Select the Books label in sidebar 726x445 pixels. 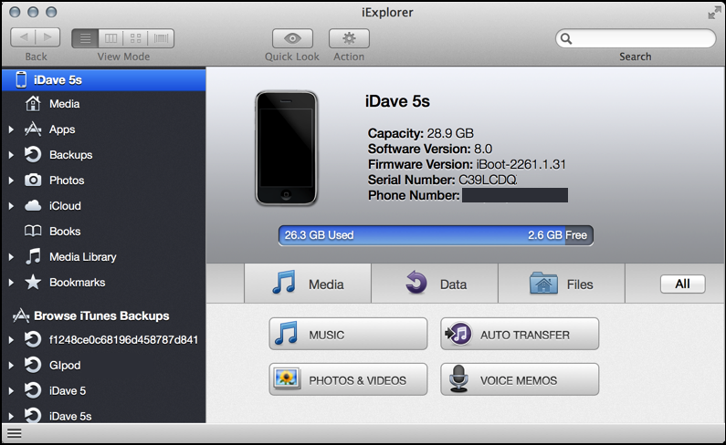point(65,231)
